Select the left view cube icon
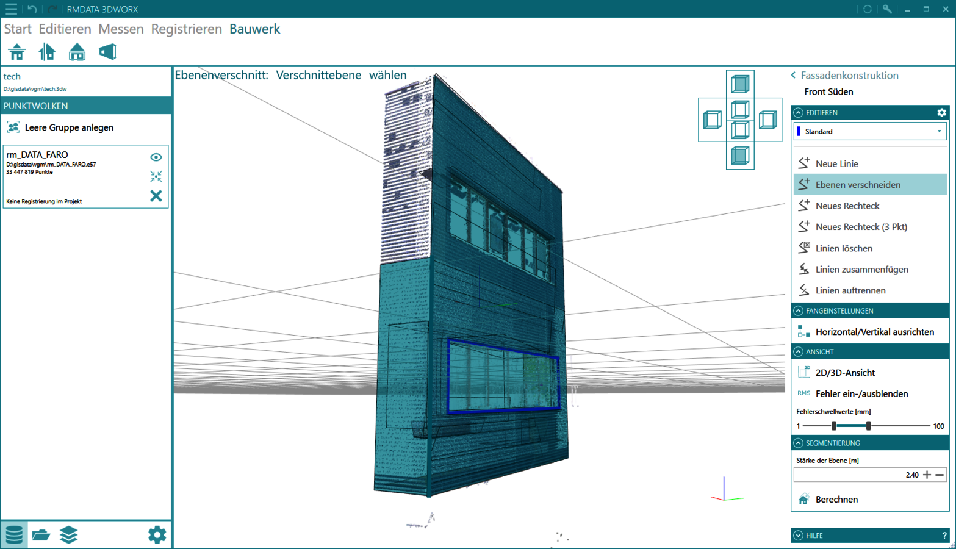Viewport: 956px width, 549px height. click(712, 120)
